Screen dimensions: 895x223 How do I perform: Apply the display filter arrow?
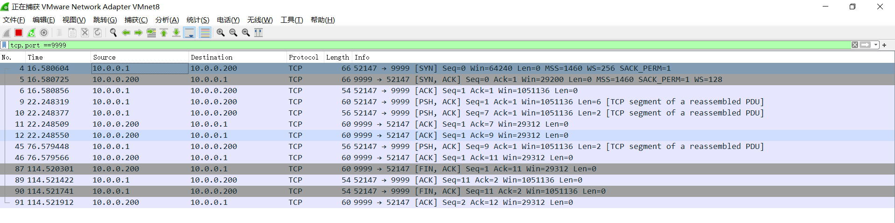(x=866, y=45)
